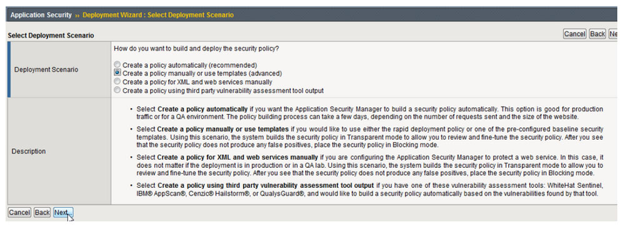Click the top-right Back button
Screen dimensions: 625x229
point(597,34)
